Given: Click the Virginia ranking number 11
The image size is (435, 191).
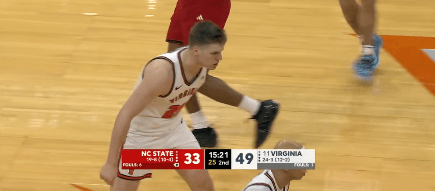Looking at the screenshot, I should pyautogui.click(x=266, y=154).
